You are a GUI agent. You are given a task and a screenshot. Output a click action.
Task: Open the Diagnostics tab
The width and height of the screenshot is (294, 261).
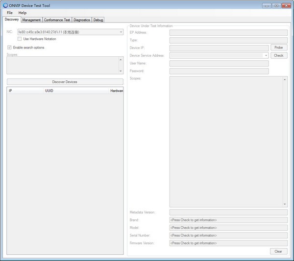(x=81, y=20)
